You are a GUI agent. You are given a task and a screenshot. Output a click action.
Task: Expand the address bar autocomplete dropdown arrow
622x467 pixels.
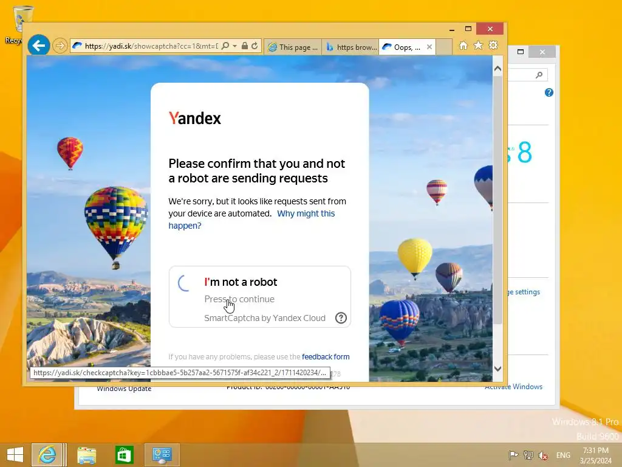tap(235, 46)
